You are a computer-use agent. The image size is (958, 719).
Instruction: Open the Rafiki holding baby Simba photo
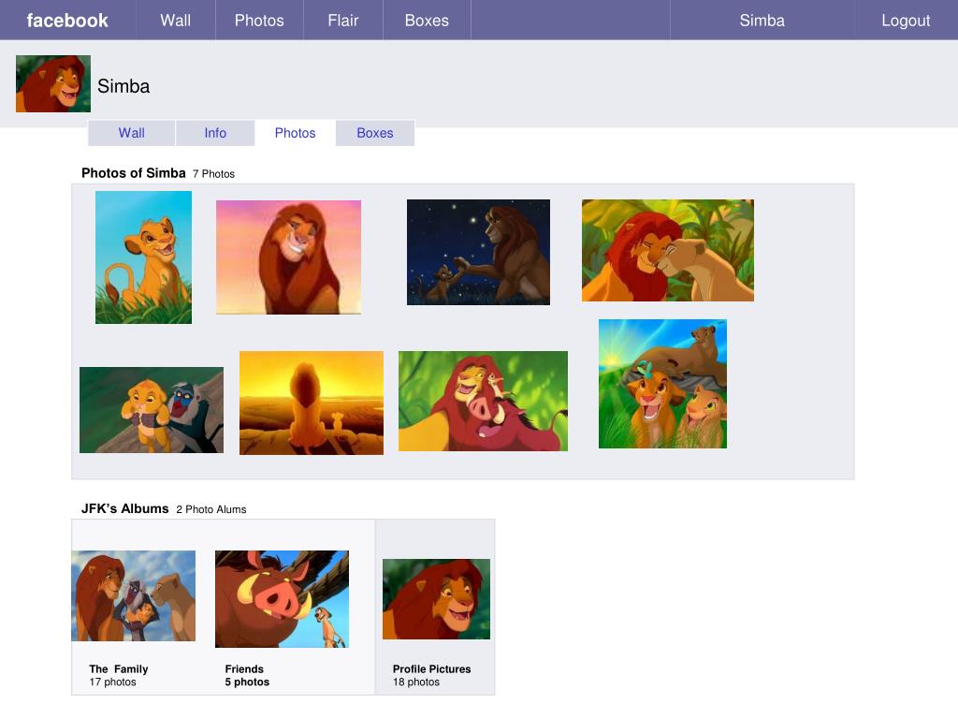coord(152,410)
